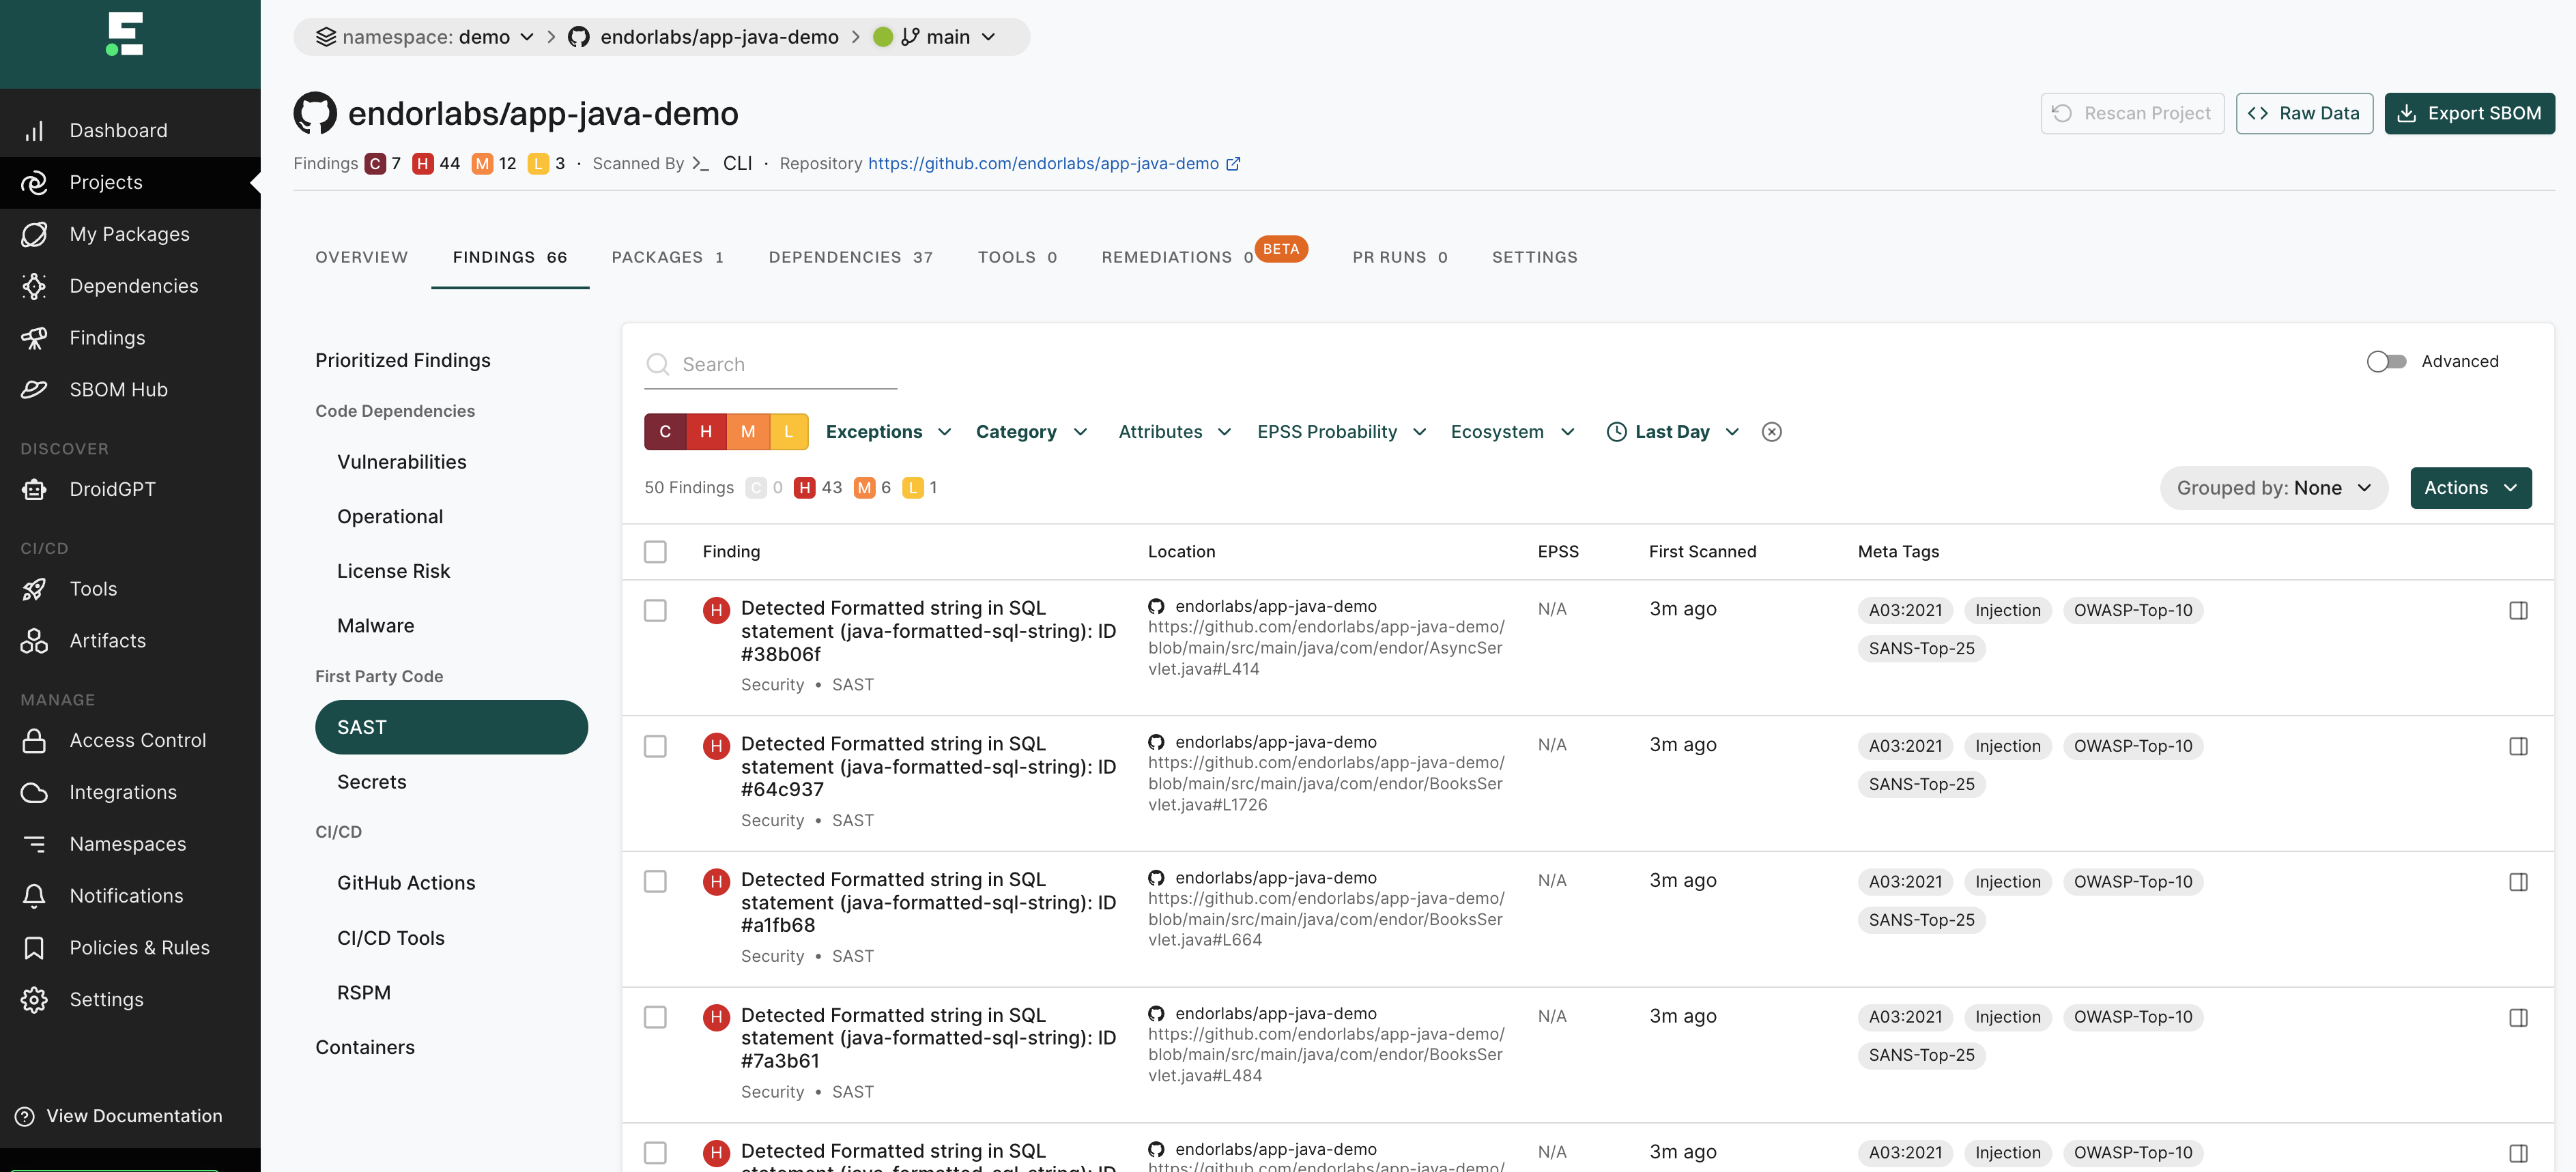Filter by the red Critical severity swatch
The height and width of the screenshot is (1172, 2576).
(x=665, y=432)
